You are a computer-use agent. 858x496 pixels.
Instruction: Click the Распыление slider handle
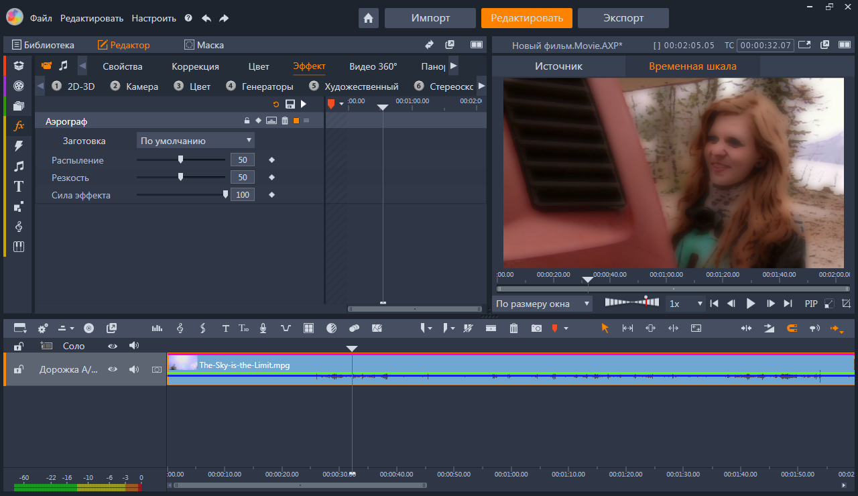point(180,160)
